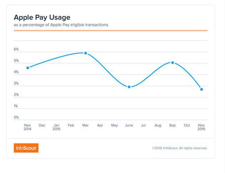Click the Feb x-axis label

(x=71, y=125)
